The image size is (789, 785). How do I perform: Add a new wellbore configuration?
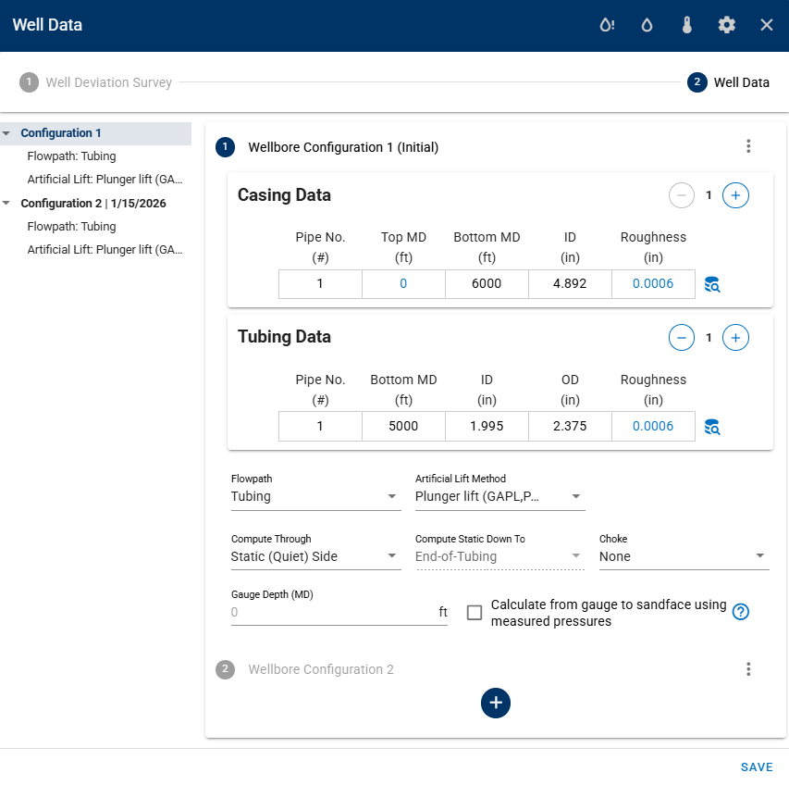click(x=496, y=703)
